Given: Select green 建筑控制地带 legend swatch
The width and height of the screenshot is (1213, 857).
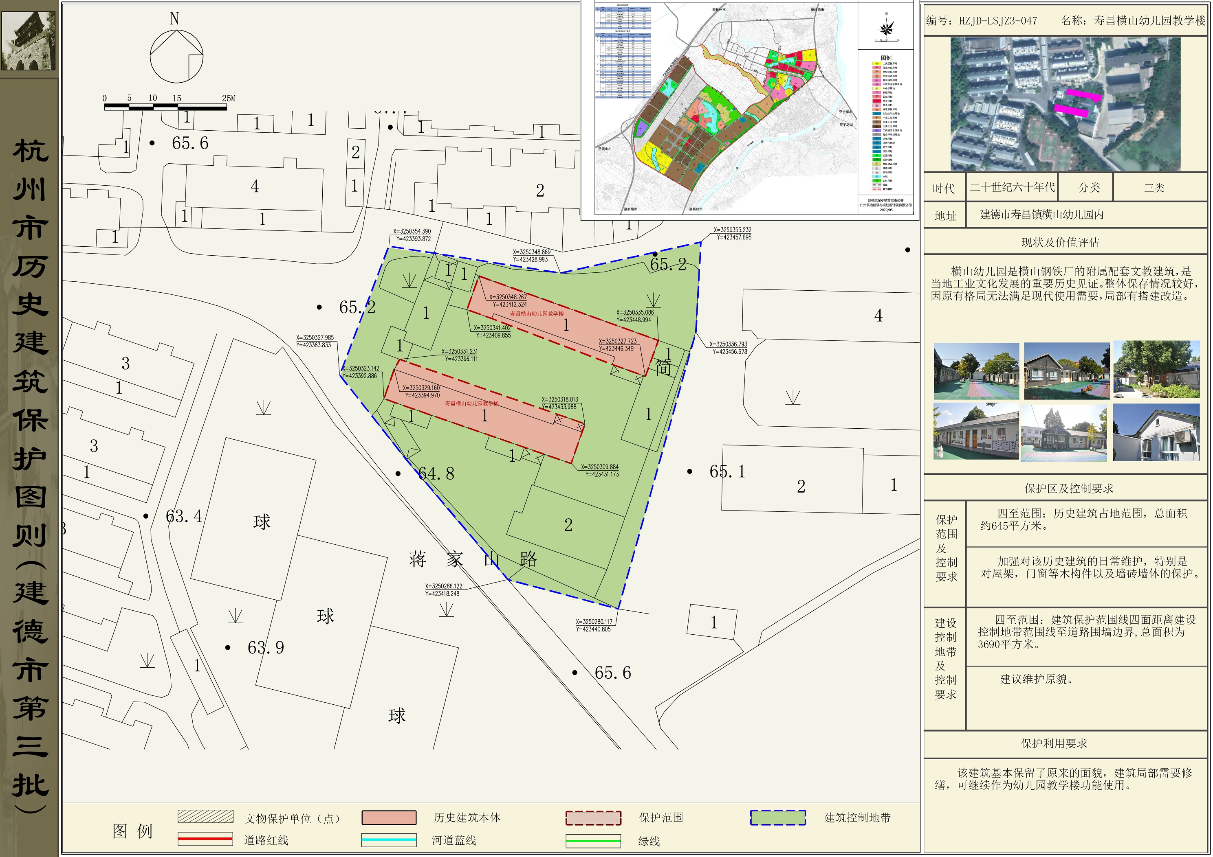Looking at the screenshot, I should 778,818.
